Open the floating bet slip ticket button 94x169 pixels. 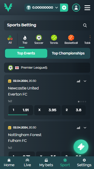click(x=81, y=147)
